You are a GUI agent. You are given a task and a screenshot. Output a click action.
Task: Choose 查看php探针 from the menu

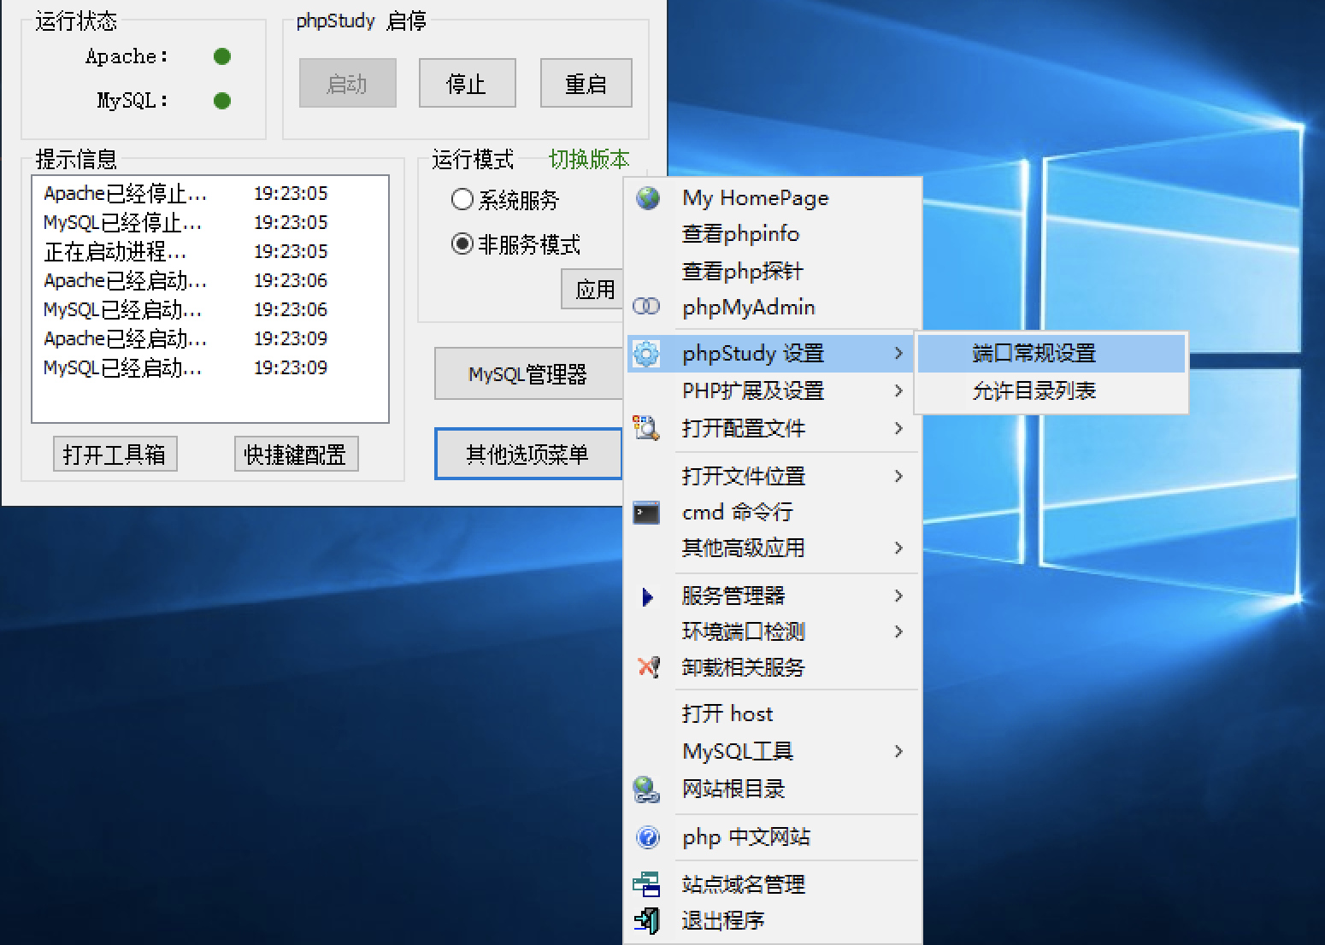(773, 271)
